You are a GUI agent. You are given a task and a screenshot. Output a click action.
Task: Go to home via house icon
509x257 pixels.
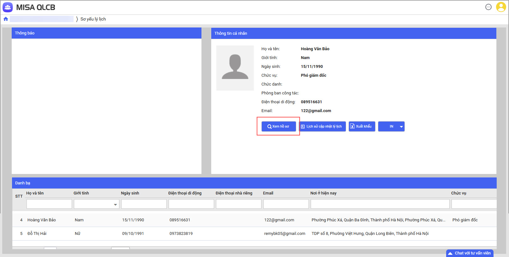coord(6,19)
